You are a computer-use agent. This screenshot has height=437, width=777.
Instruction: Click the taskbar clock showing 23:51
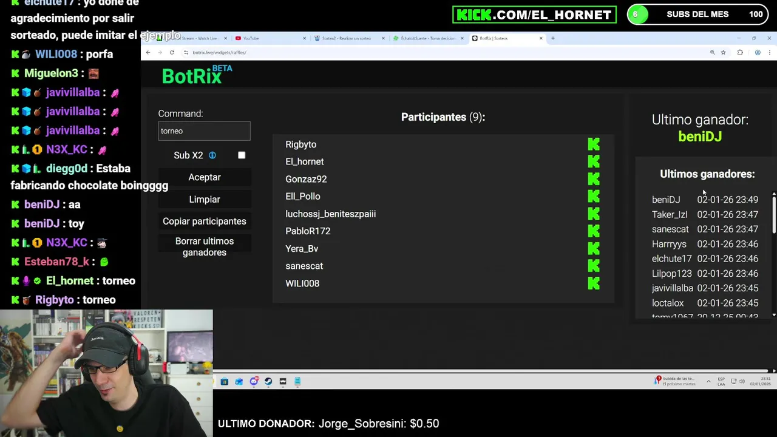(760, 381)
